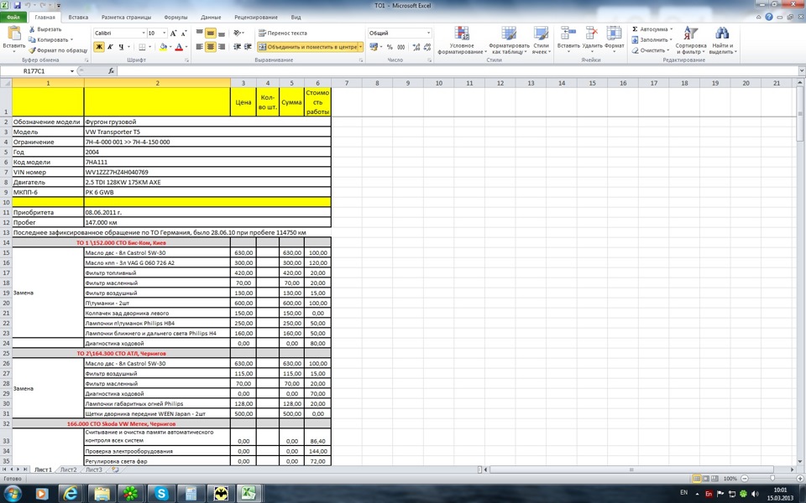Screen dimensions: 806x503
Task: Activate Формат по образцу format painter
Action: point(58,50)
